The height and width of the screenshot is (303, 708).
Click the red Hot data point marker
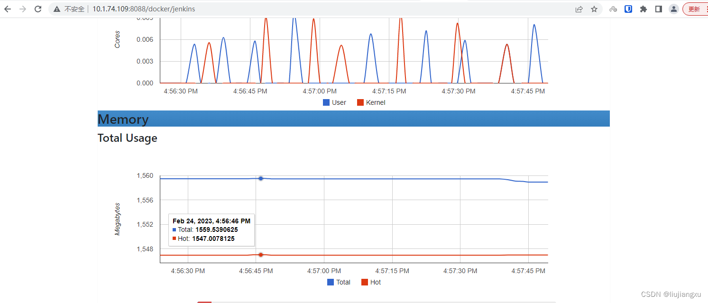pos(261,255)
